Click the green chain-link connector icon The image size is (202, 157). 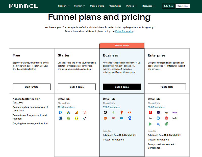(x=167, y=124)
